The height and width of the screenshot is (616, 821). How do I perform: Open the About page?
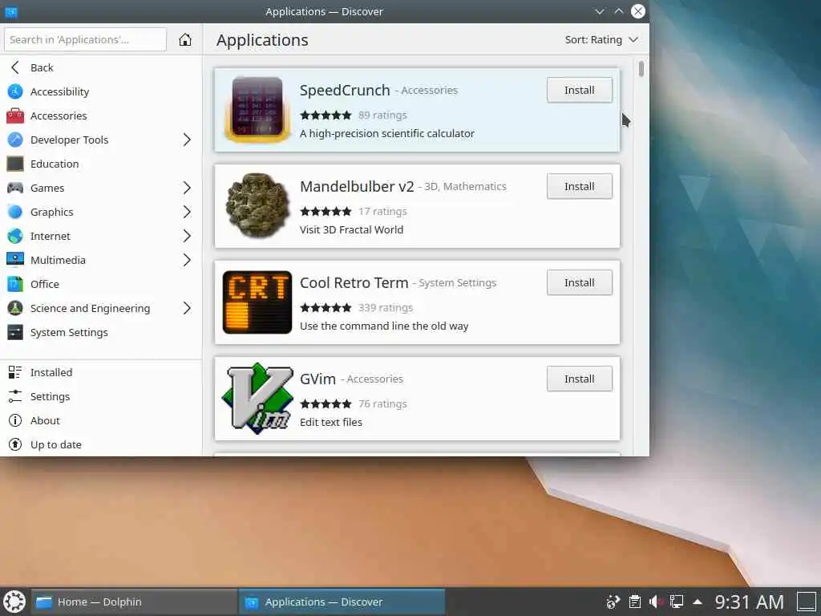point(100,420)
